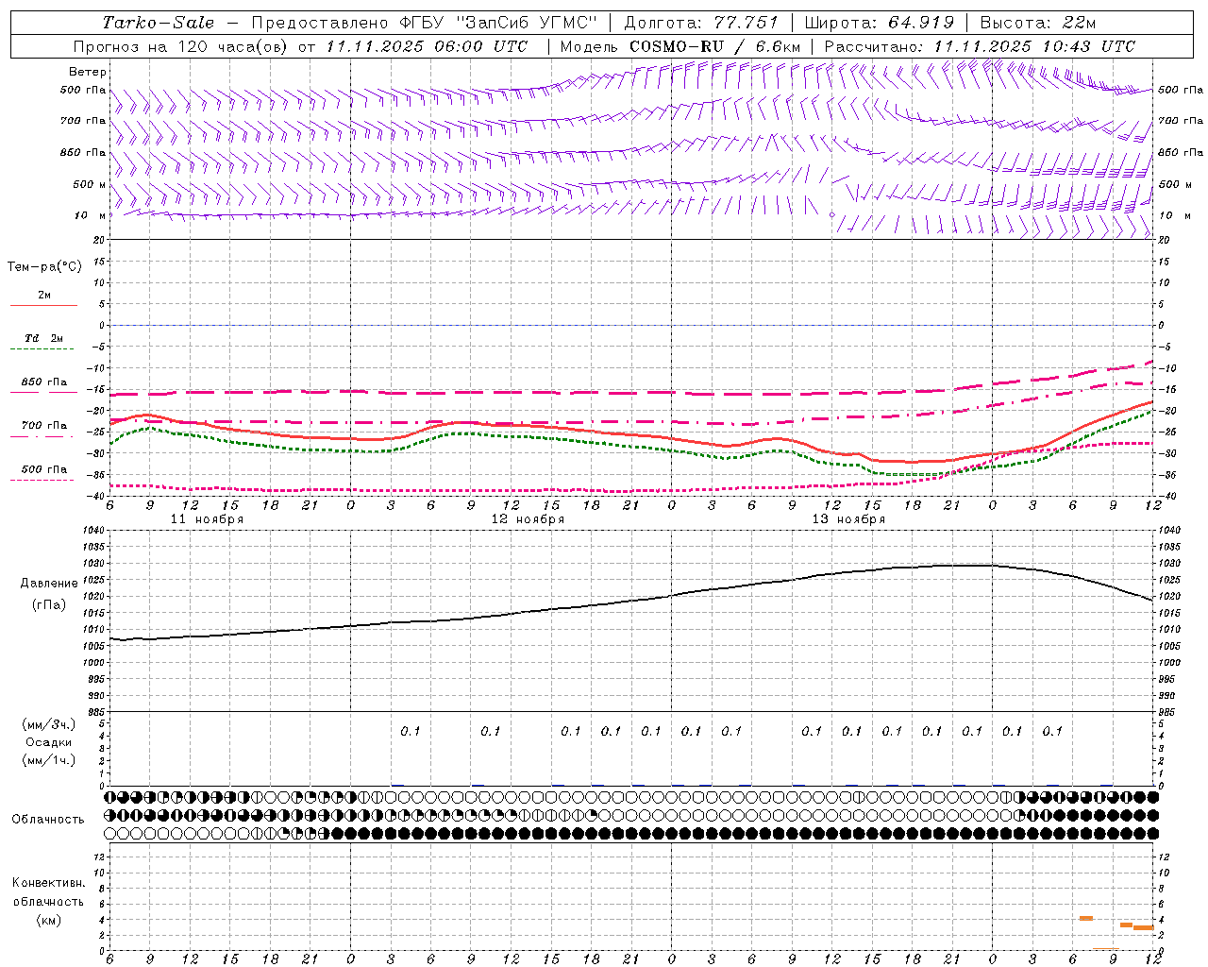Select the '11 ноября' date label
Viewport: 1208px width, 967px height.
click(x=207, y=519)
